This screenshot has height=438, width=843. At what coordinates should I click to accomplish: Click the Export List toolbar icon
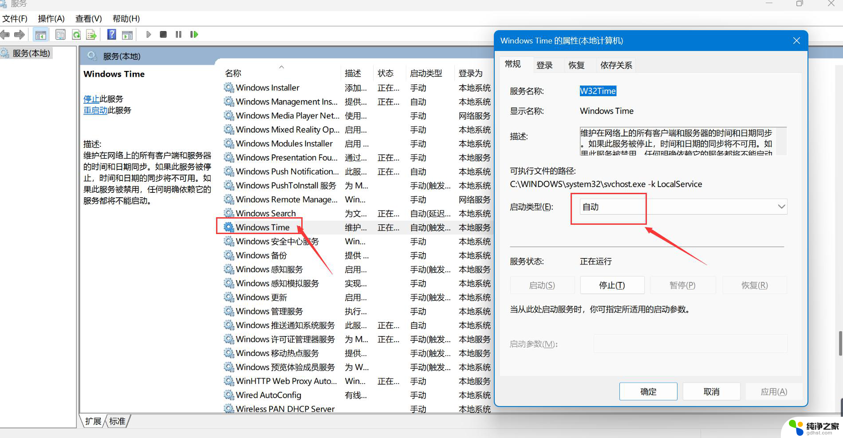(x=91, y=35)
